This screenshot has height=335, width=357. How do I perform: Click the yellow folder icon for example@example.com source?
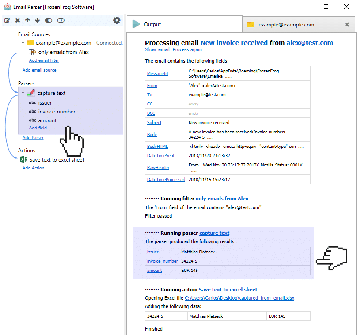click(x=30, y=43)
